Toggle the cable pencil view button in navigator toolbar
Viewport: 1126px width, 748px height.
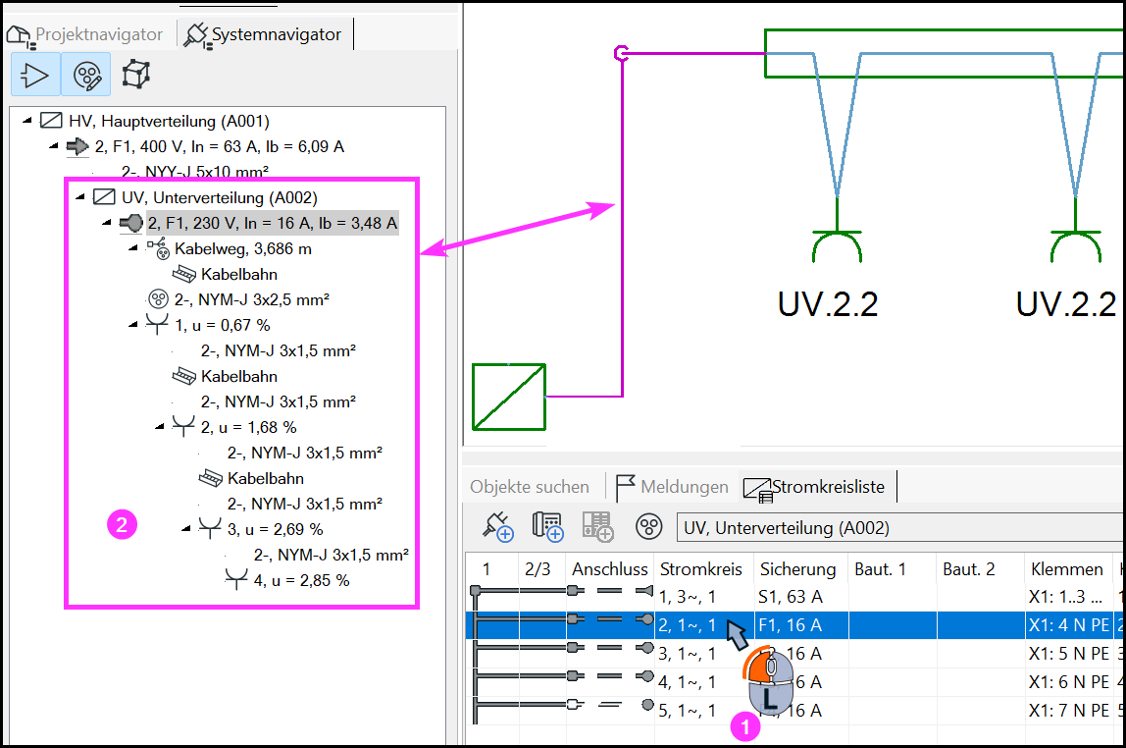(x=86, y=74)
